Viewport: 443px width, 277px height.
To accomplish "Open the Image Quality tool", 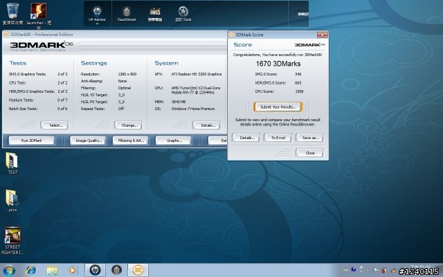I will 88,141.
